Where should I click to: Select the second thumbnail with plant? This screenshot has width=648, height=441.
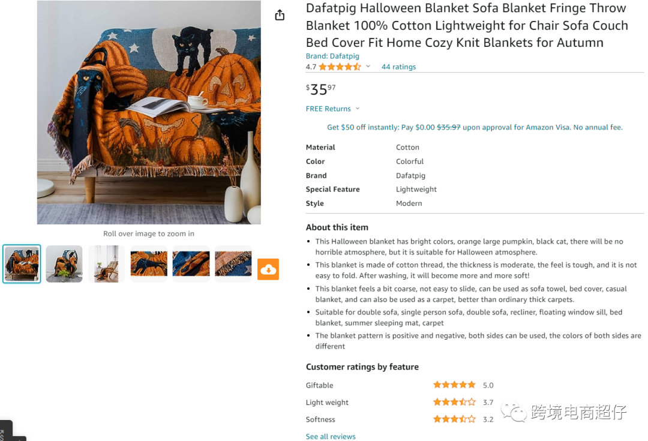64,264
